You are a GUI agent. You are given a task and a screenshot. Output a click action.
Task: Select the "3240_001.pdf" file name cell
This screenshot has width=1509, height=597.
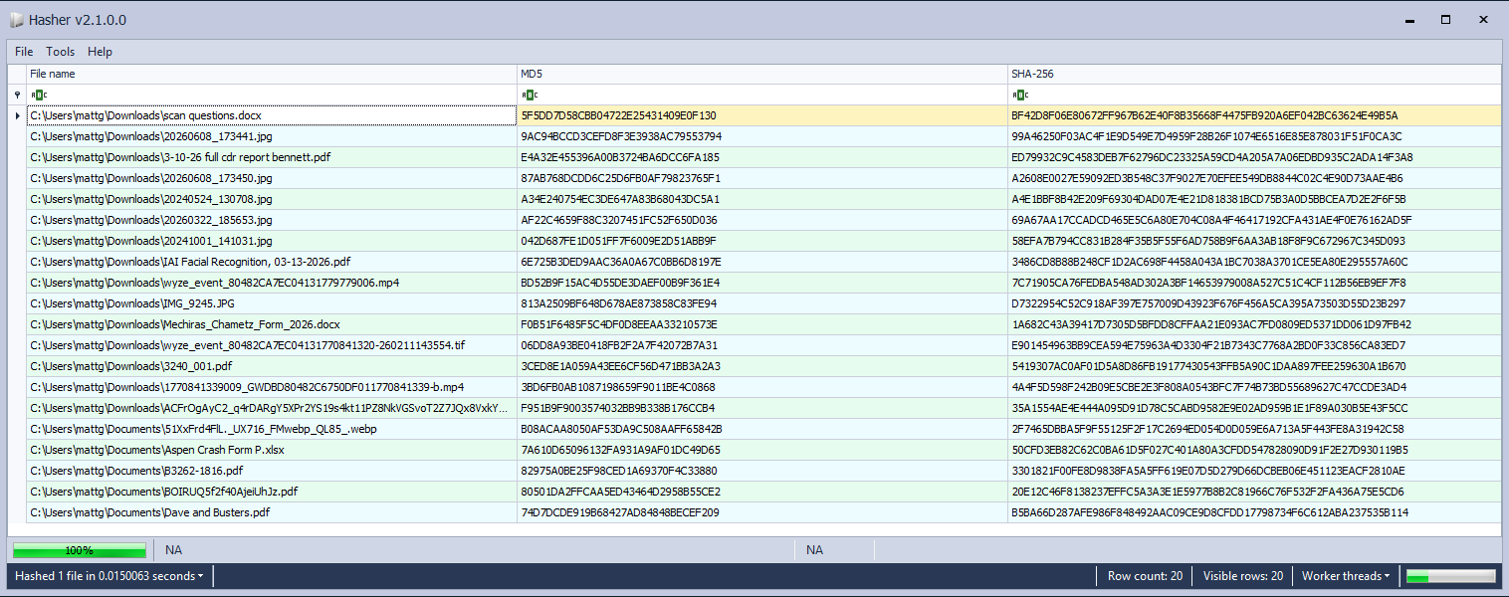point(272,367)
